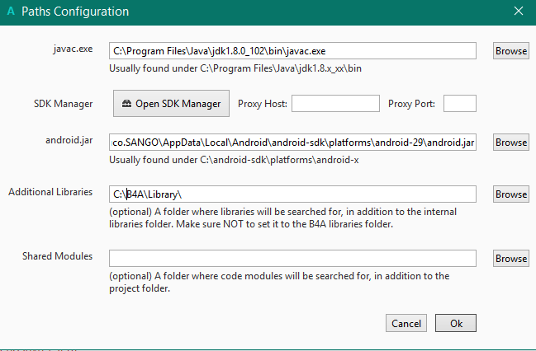Click the Additional Libraries label
This screenshot has height=351, width=536.
50,192
